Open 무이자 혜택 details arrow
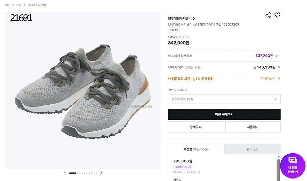The width and height of the screenshot is (307, 181). (279, 67)
